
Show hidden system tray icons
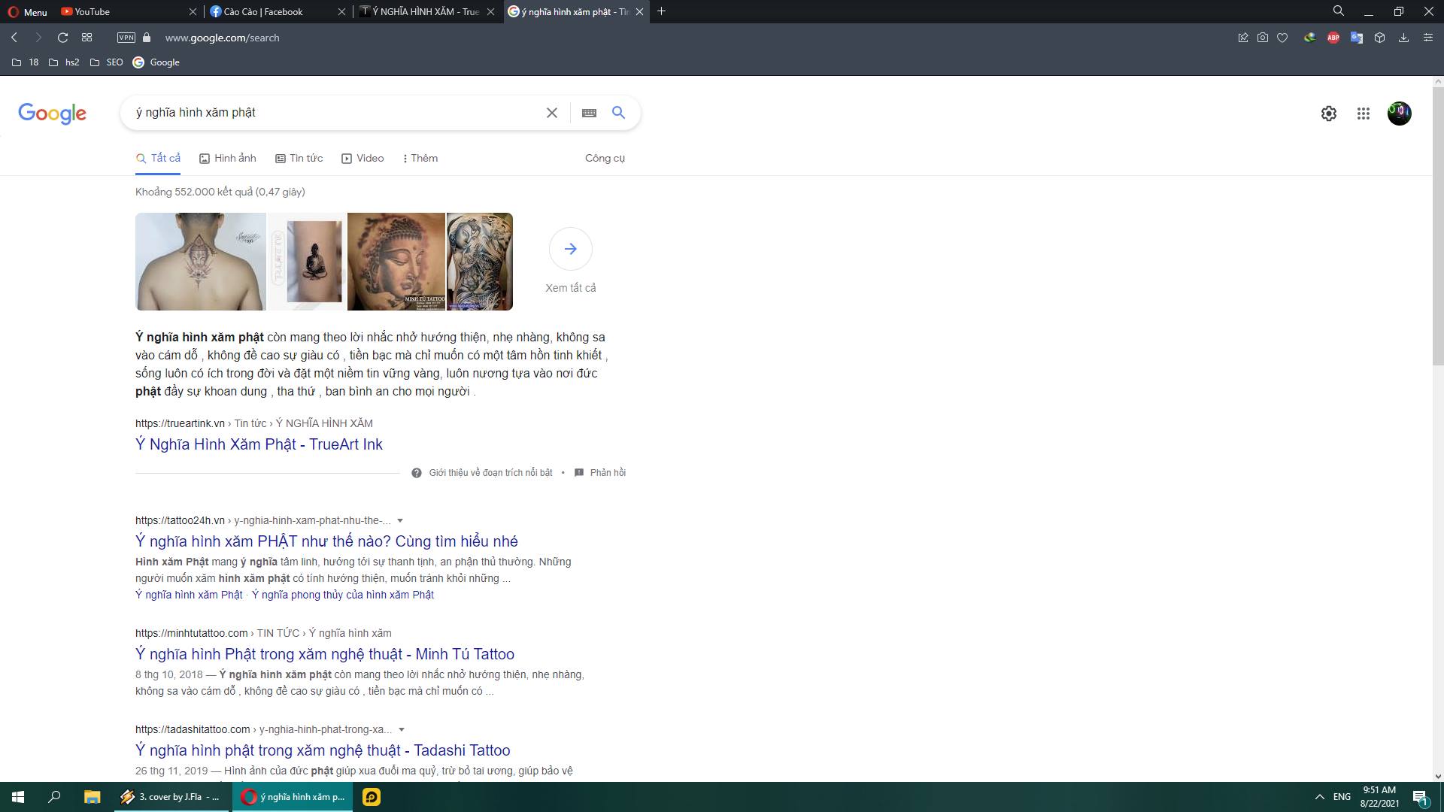pos(1319,797)
